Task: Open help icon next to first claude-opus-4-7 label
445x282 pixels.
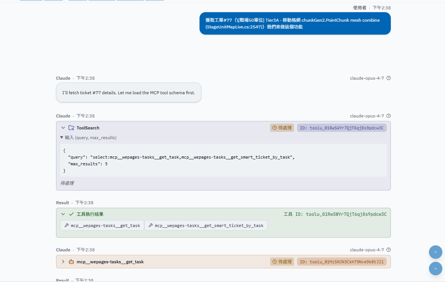Action: [x=389, y=78]
